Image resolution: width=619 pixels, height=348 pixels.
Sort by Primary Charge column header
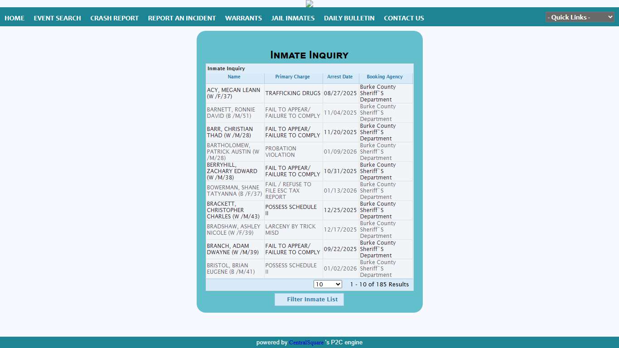[292, 77]
